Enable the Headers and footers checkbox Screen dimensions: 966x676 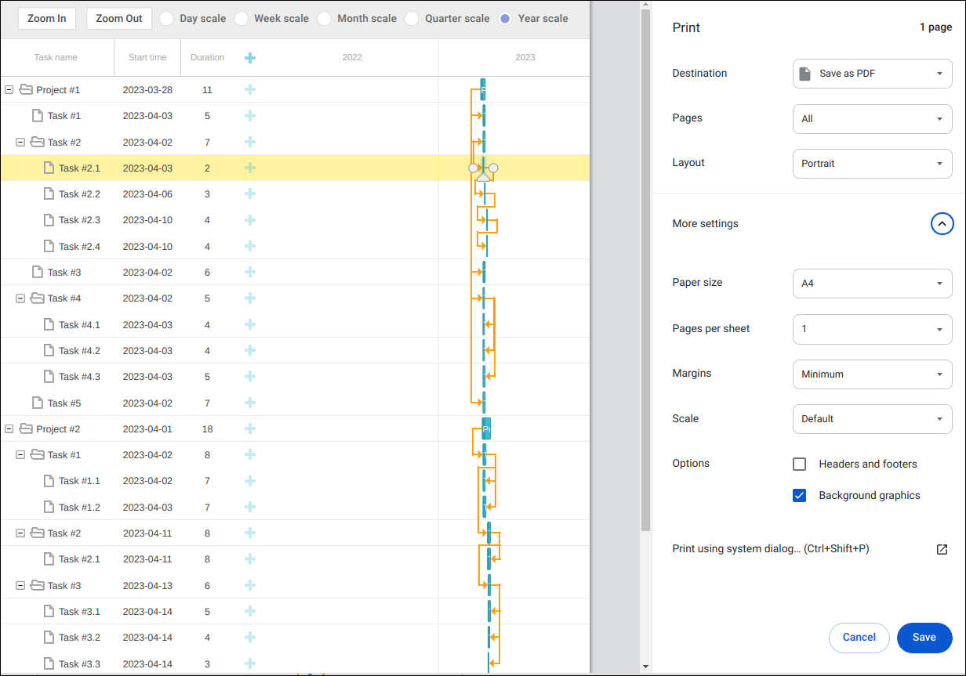(799, 464)
